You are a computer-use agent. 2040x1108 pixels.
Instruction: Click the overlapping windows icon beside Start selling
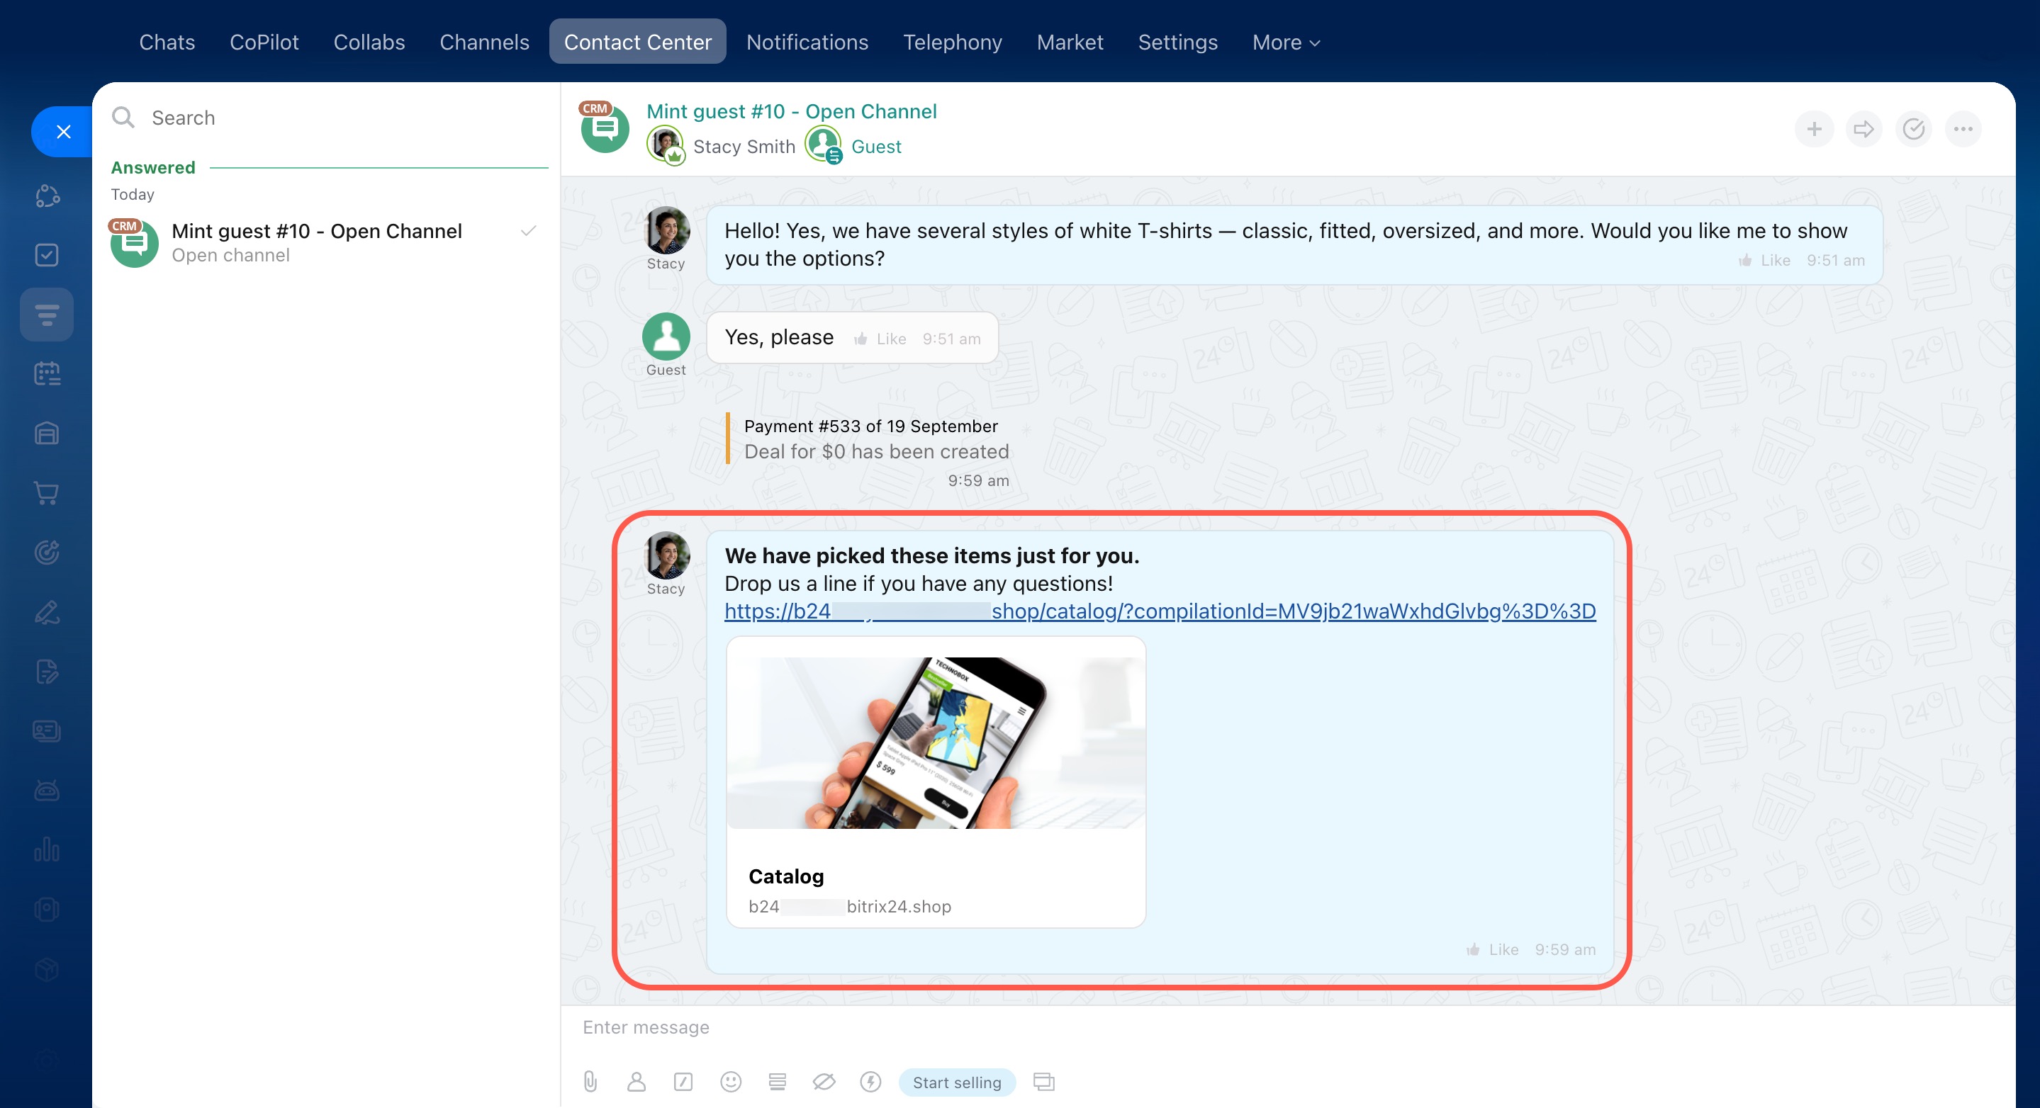[1044, 1081]
